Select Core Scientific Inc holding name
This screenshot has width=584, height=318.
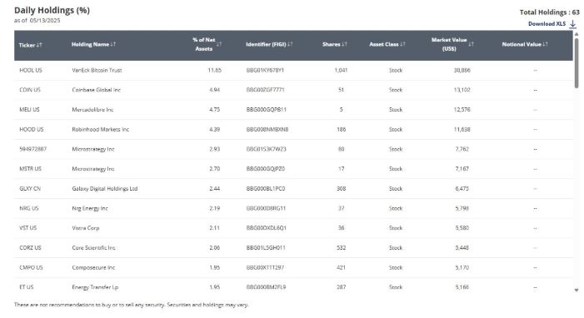[93, 247]
